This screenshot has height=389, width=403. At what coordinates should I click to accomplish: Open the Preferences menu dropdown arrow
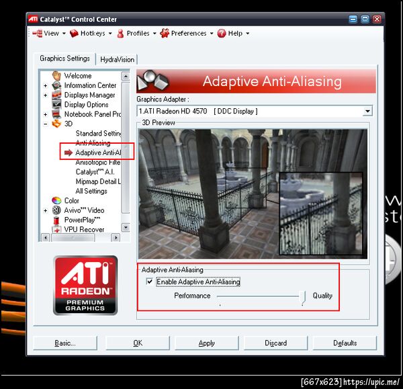(212, 34)
